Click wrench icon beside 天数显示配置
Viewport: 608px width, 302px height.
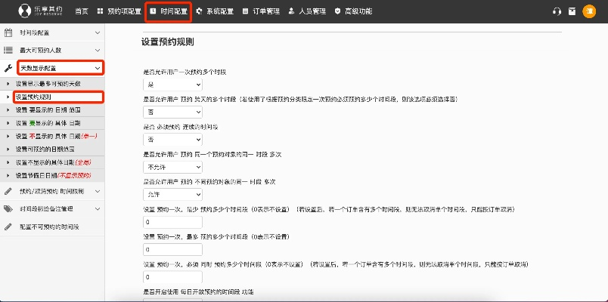pos(8,68)
